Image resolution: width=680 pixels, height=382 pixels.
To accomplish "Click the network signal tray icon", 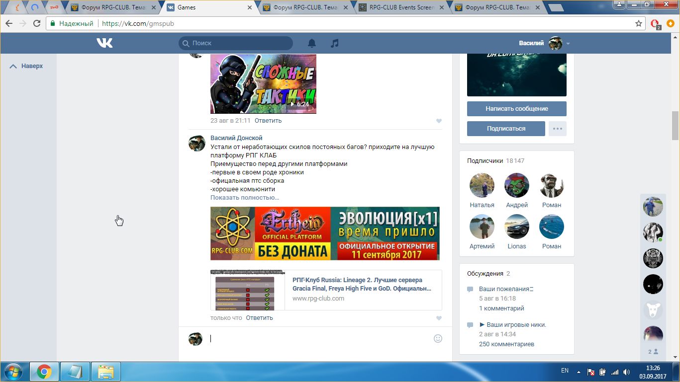I will tap(615, 372).
